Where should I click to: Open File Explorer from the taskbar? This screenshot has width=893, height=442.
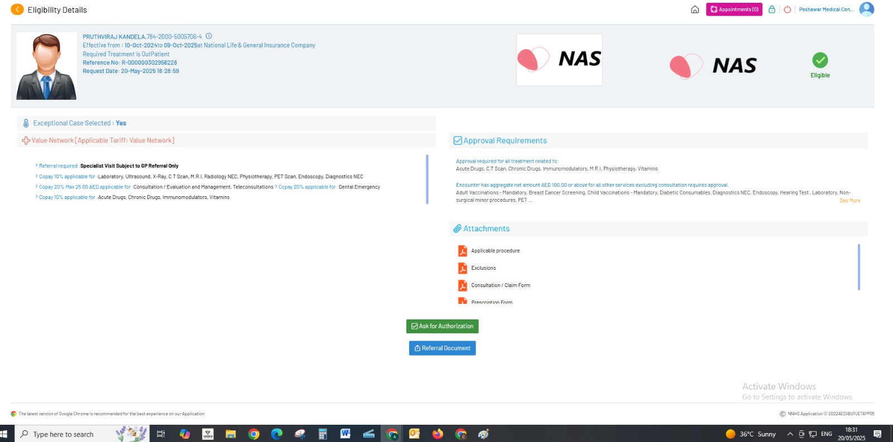(x=231, y=434)
